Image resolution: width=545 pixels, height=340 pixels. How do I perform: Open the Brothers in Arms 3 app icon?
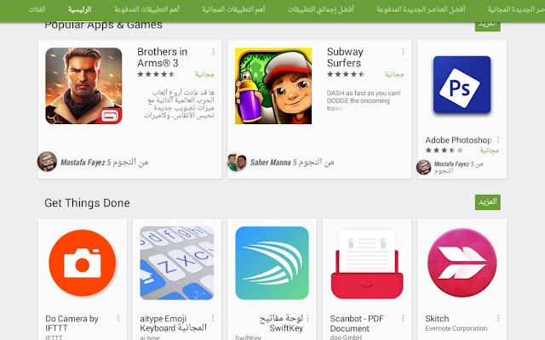coord(83,86)
